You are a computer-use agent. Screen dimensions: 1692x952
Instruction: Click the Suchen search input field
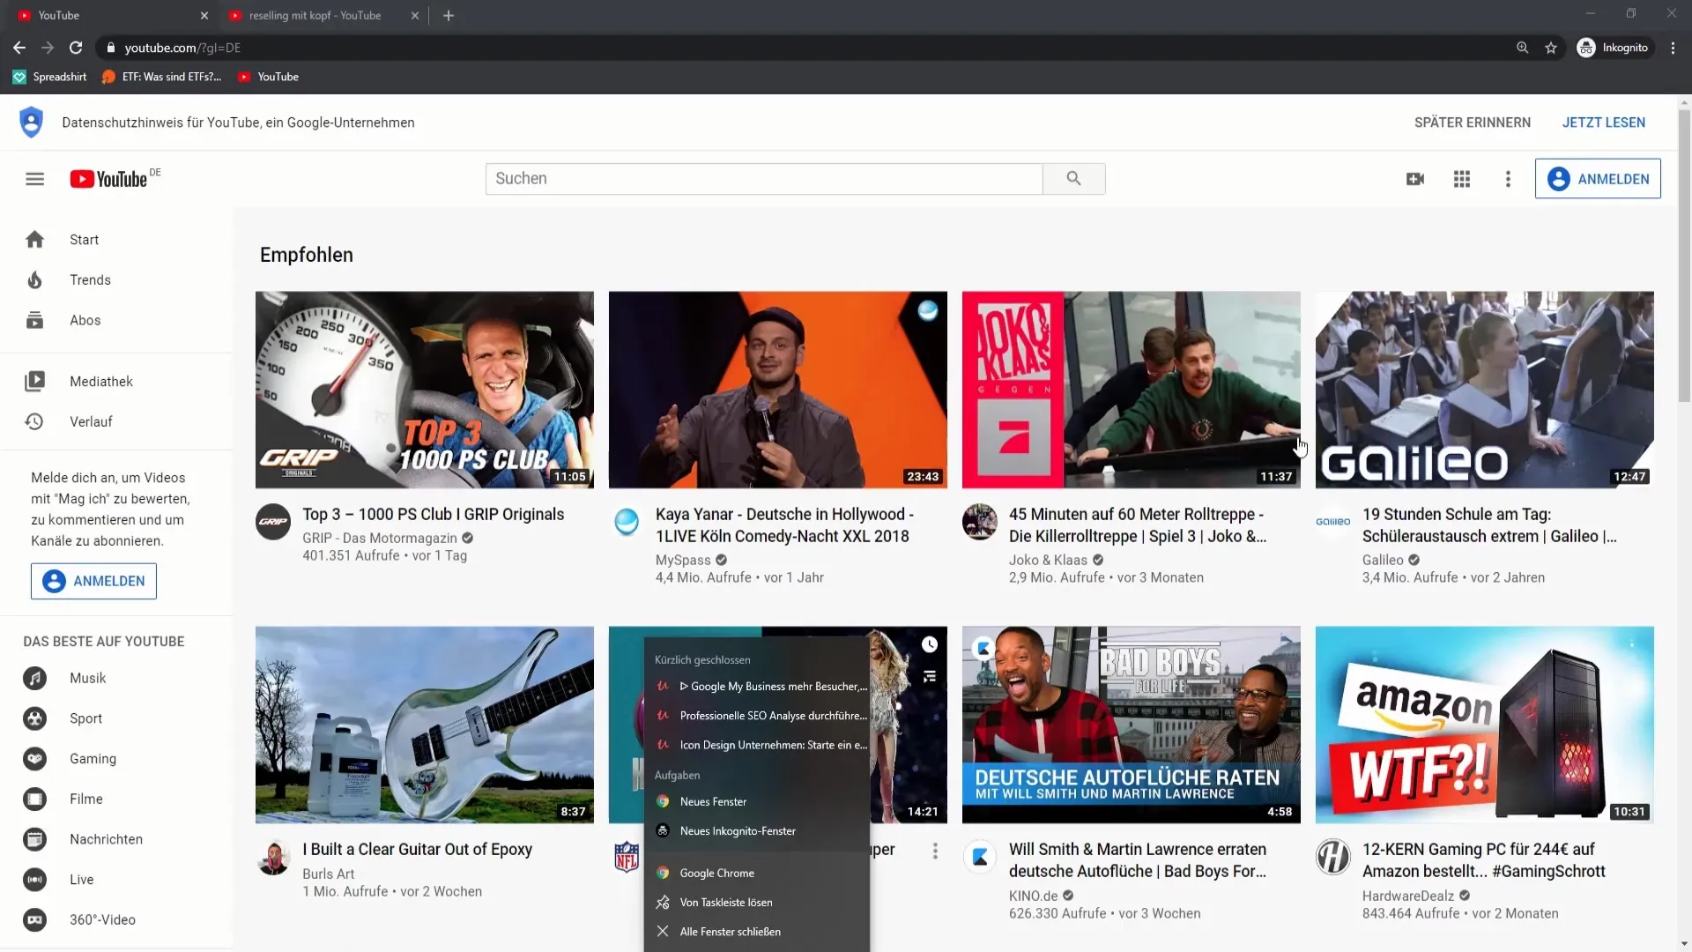pos(763,179)
